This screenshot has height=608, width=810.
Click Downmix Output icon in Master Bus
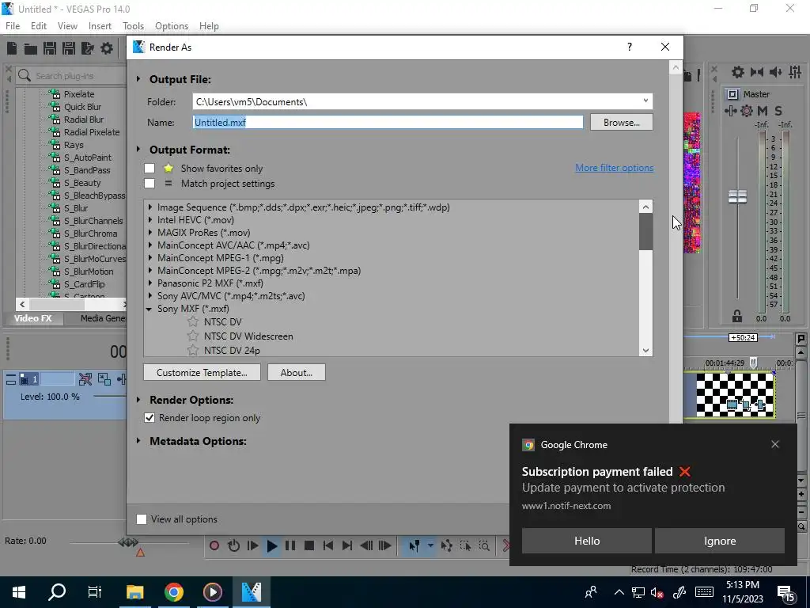[x=757, y=72]
